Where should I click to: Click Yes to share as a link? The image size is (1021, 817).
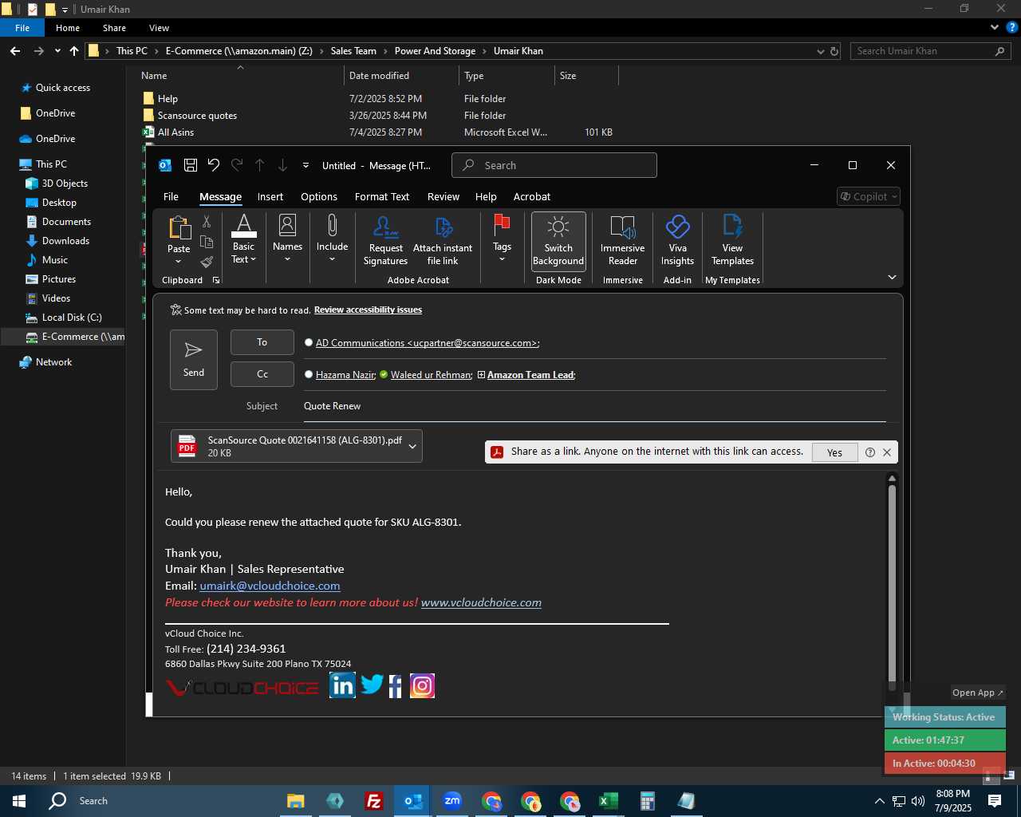click(x=835, y=452)
